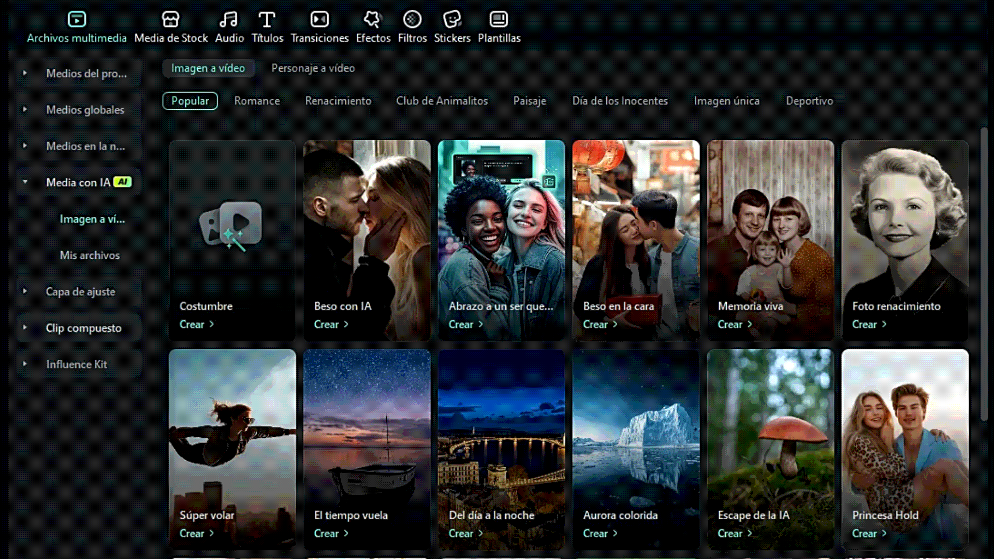994x559 pixels.
Task: Open the Transiciones icon
Action: pyautogui.click(x=319, y=20)
